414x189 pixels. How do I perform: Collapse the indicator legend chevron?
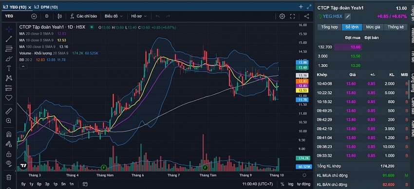point(23,67)
